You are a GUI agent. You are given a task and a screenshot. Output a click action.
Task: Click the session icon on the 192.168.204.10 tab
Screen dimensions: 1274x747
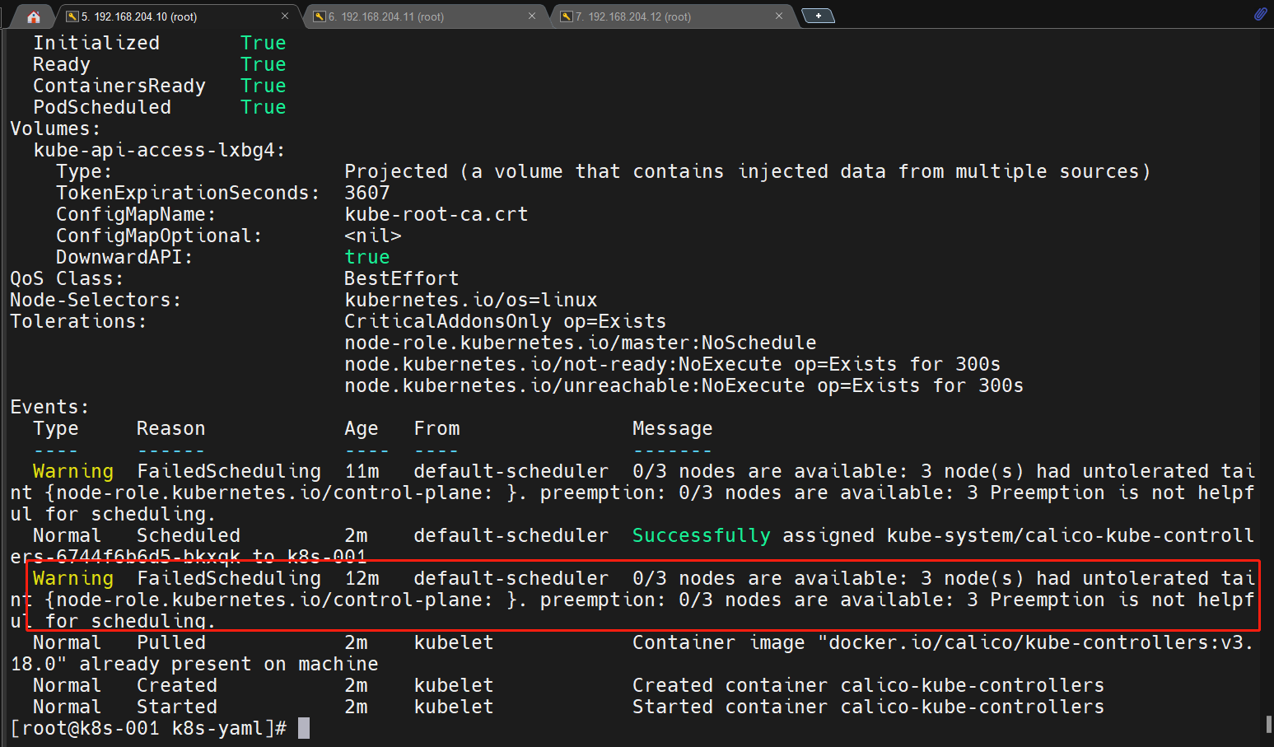click(x=72, y=16)
